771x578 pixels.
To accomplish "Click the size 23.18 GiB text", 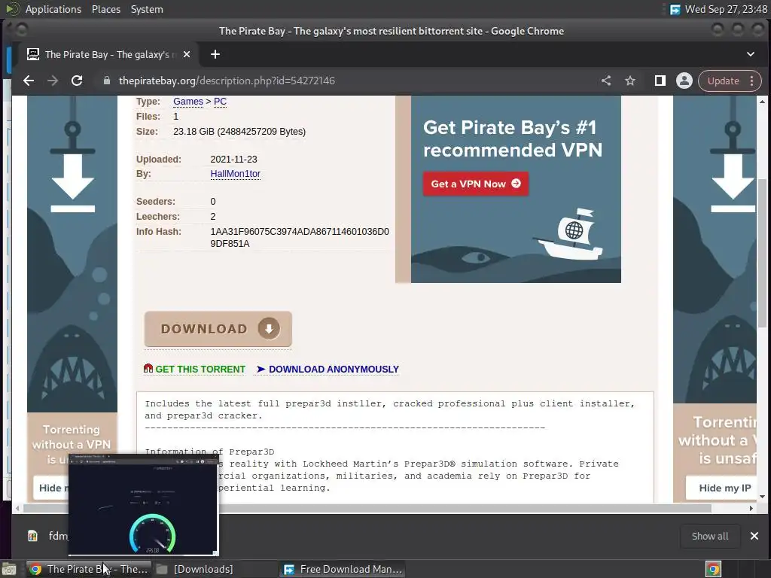I will (x=239, y=131).
